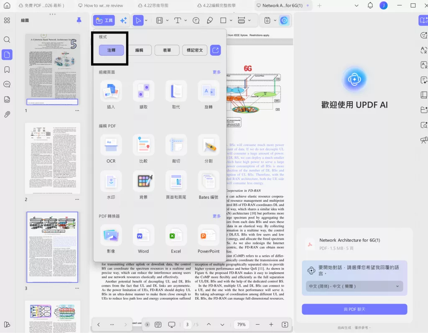Select the measure ruler tool
Screen dimensions: 428x333
[241, 20]
